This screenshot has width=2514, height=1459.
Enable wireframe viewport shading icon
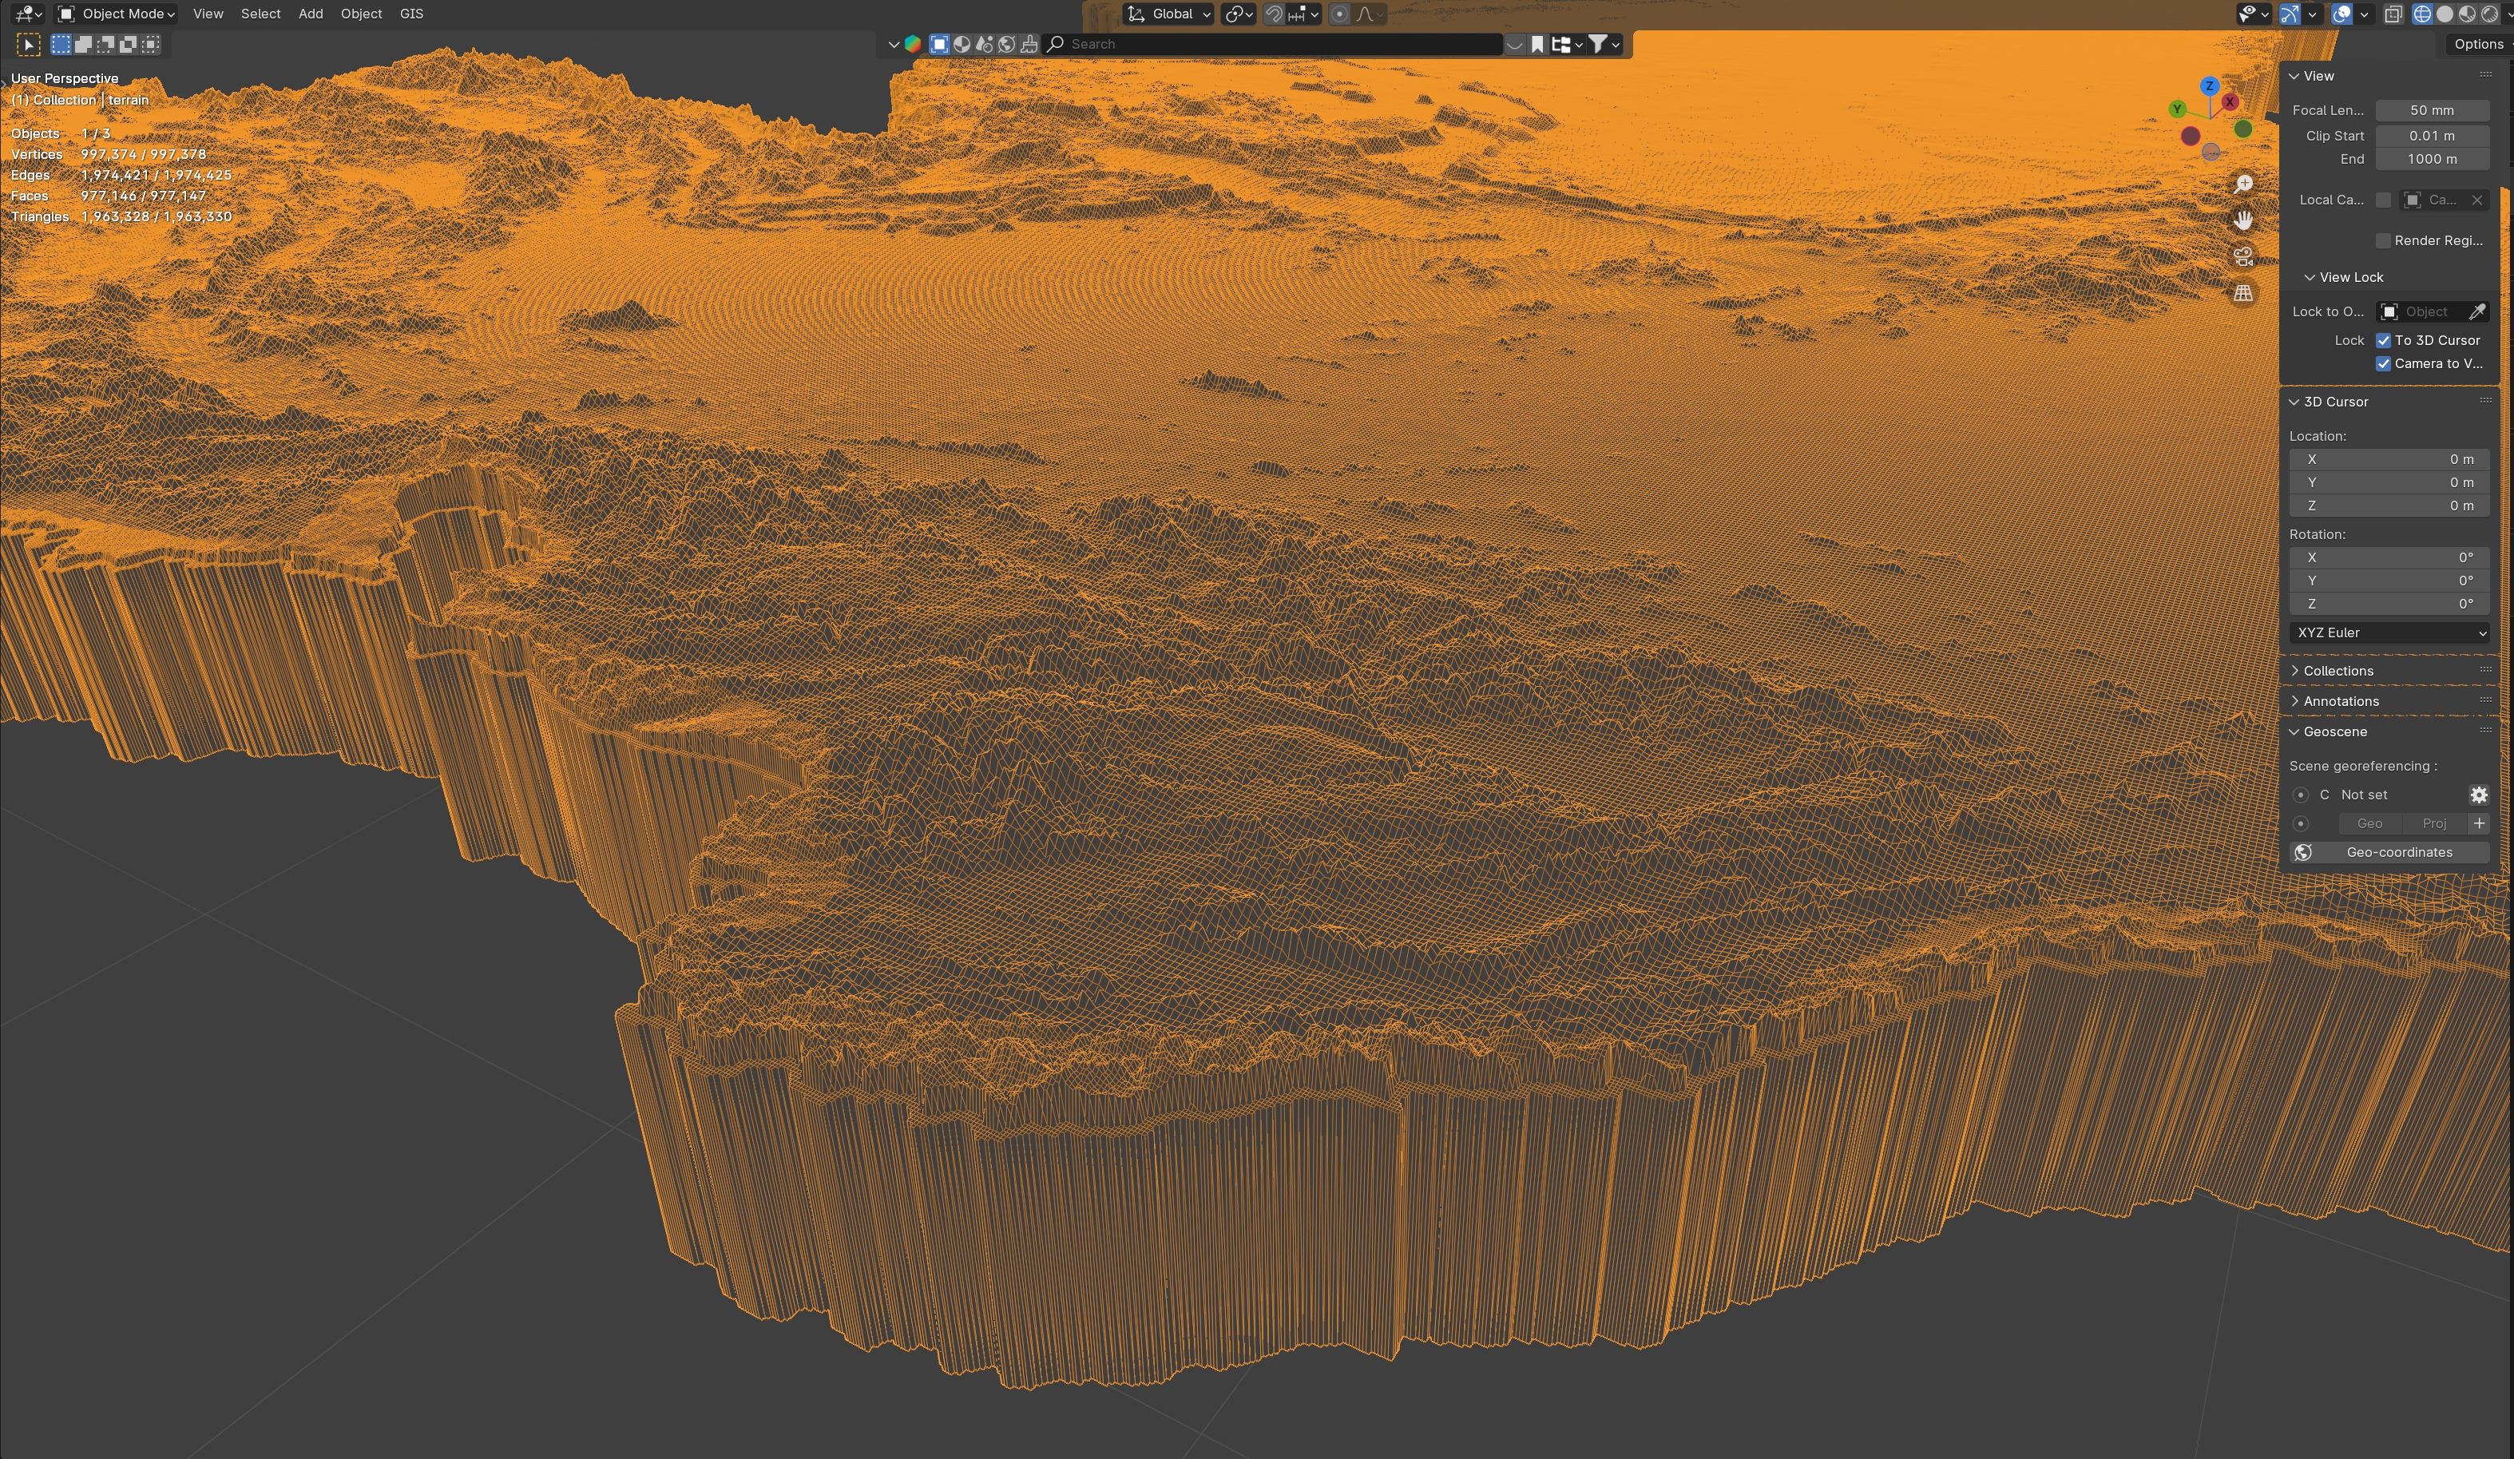pos(2421,14)
